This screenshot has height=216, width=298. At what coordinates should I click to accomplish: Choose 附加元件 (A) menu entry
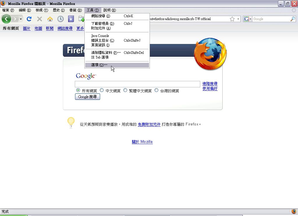[x=117, y=28]
